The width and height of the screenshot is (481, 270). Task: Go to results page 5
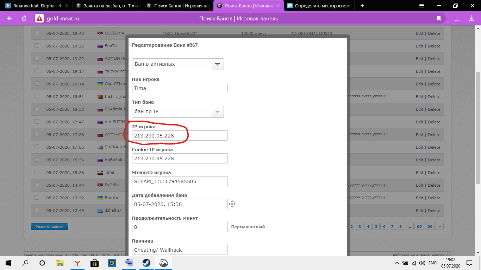[x=376, y=227]
